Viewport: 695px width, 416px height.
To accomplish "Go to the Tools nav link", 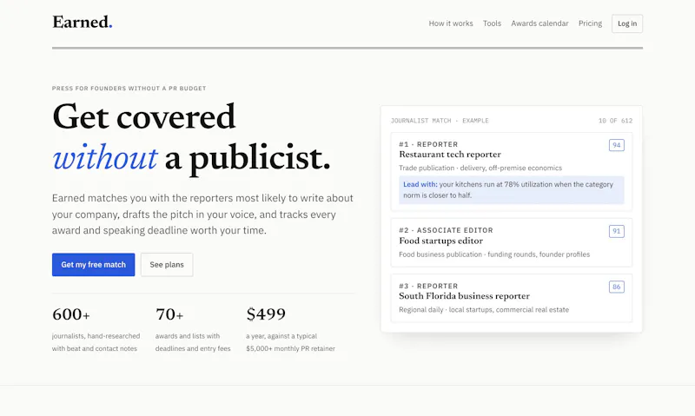I will 492,23.
